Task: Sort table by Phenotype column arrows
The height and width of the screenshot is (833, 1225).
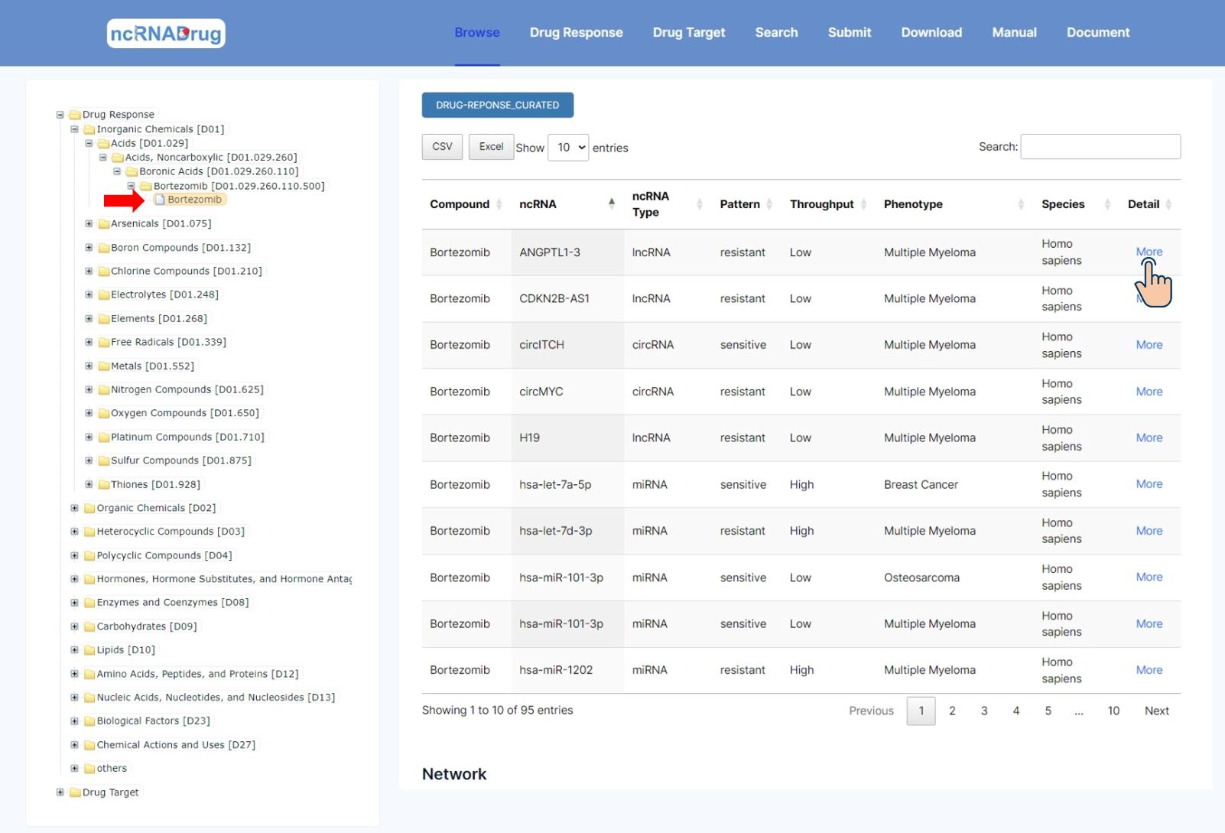Action: coord(1022,204)
